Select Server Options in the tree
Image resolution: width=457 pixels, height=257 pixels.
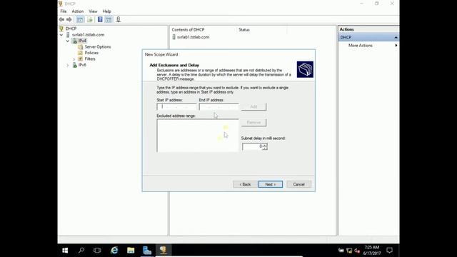point(98,47)
